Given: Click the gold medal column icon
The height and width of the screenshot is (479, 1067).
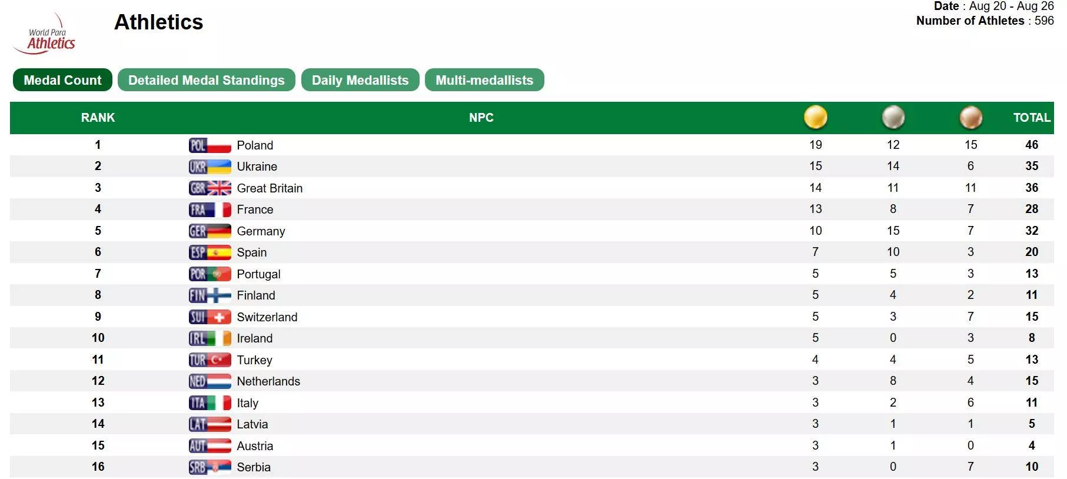Looking at the screenshot, I should [815, 117].
